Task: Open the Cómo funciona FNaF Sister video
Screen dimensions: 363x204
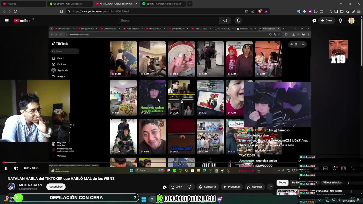Action: click(x=326, y=191)
